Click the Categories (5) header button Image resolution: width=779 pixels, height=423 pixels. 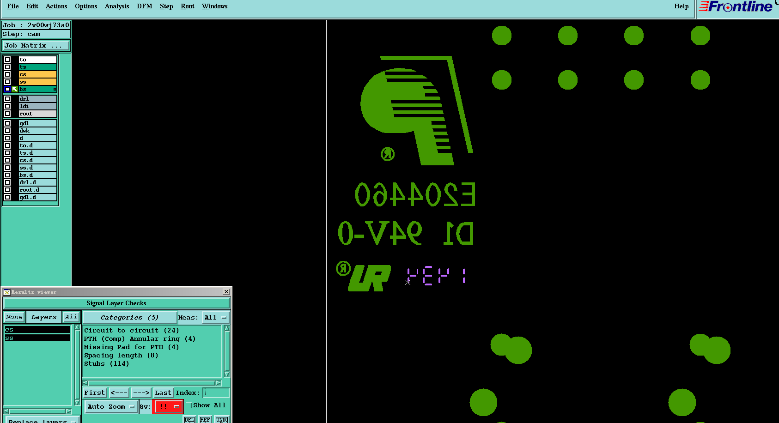pyautogui.click(x=130, y=317)
